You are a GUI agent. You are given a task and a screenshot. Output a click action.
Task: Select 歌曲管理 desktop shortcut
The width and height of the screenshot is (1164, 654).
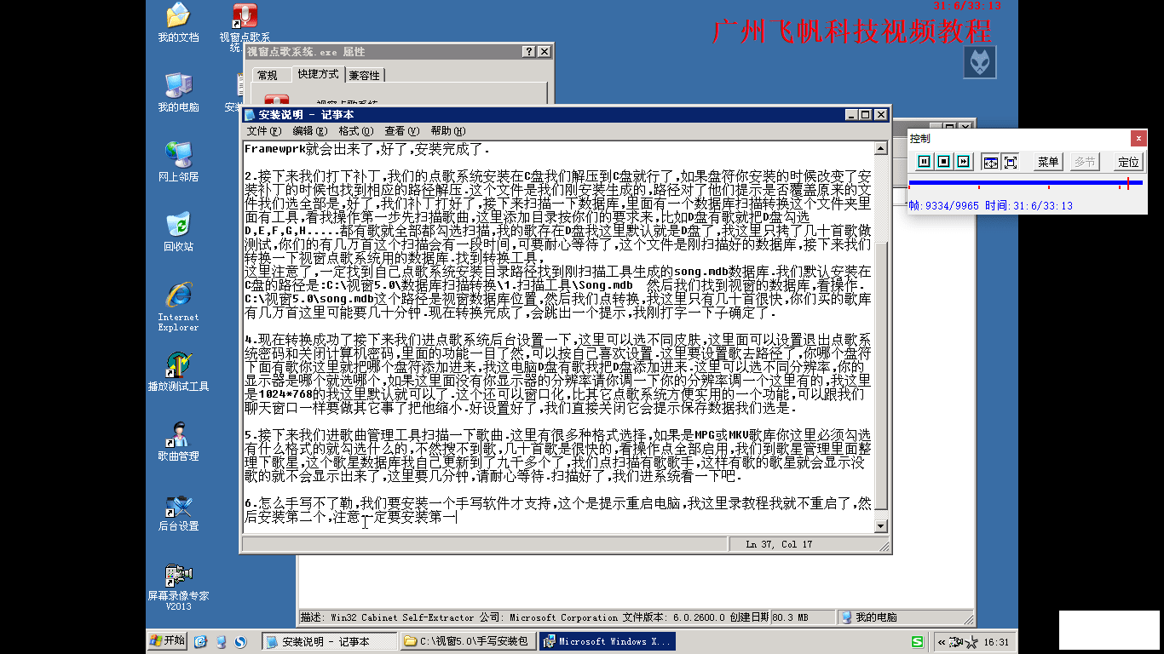(x=178, y=441)
